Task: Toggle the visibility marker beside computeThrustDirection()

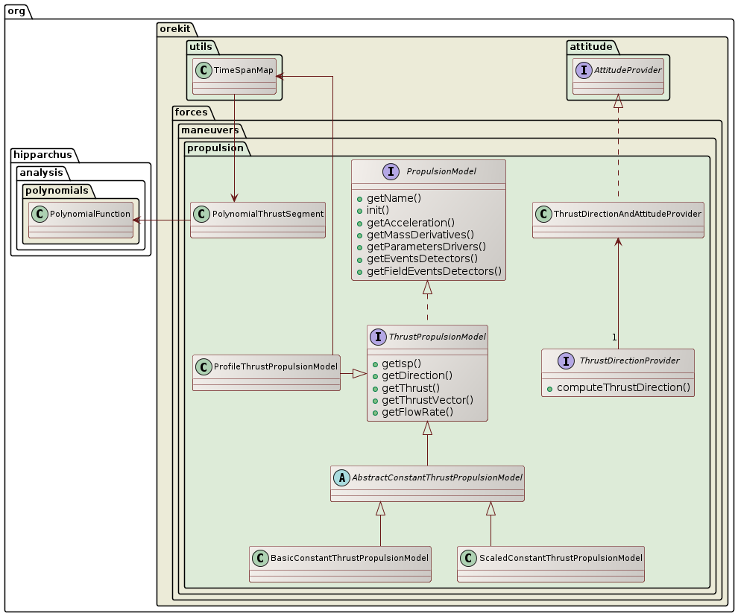Action: point(549,387)
